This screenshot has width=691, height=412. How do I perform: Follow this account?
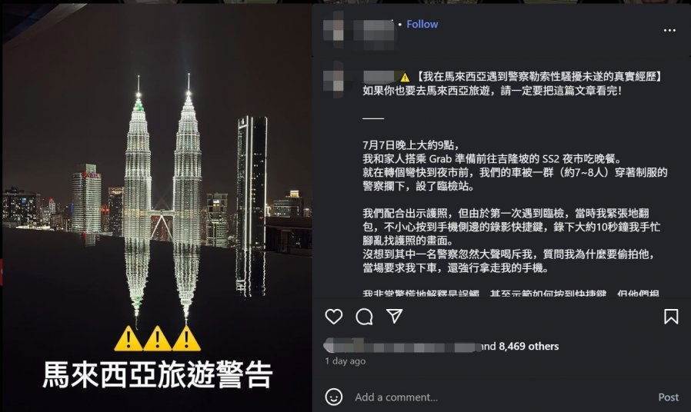(422, 24)
